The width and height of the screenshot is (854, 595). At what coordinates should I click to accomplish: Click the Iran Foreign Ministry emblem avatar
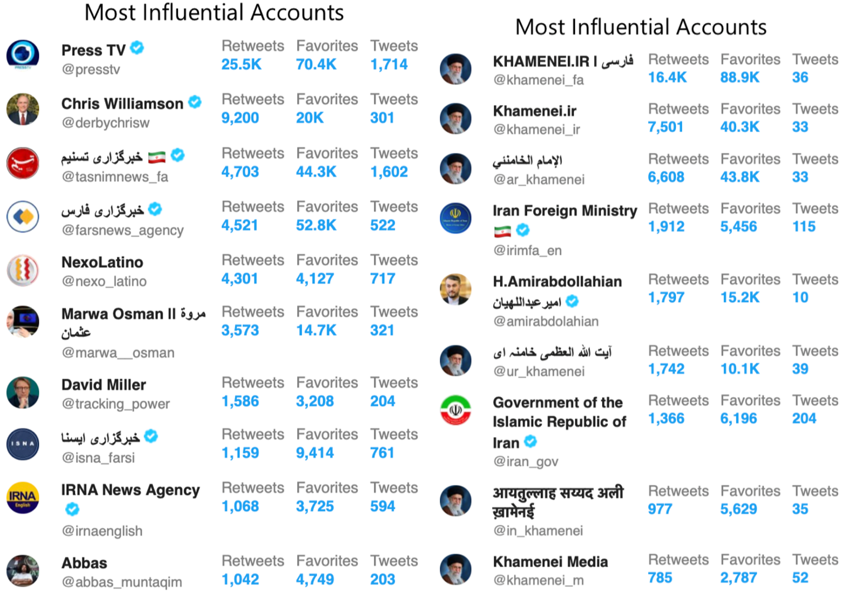[x=456, y=218]
